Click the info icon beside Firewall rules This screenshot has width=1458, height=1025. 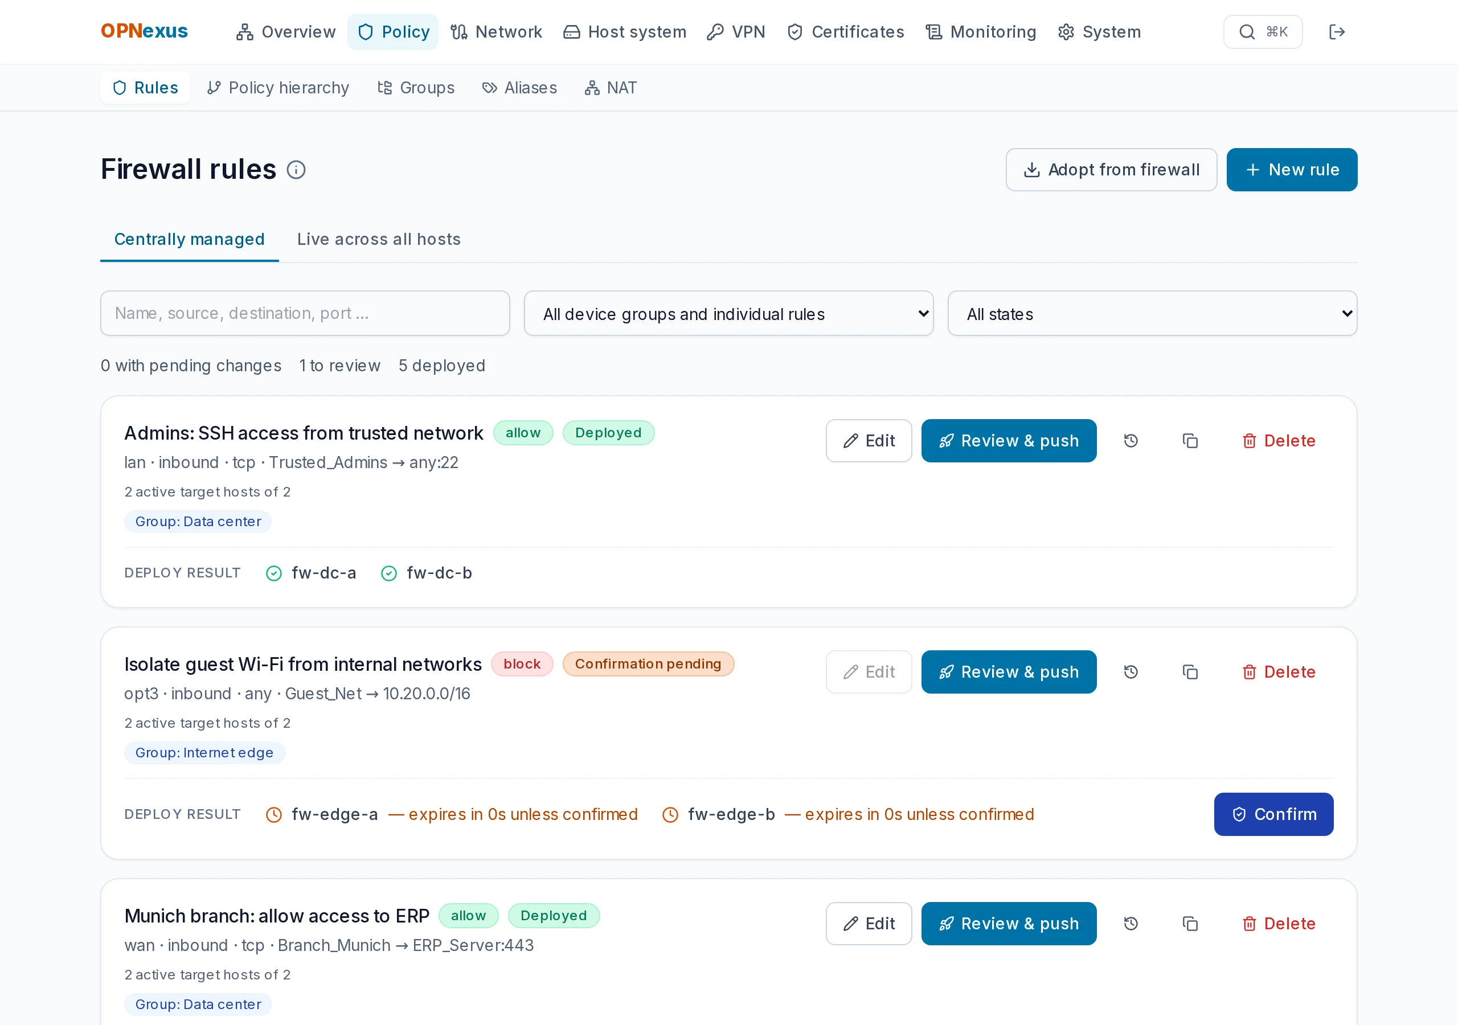coord(296,170)
